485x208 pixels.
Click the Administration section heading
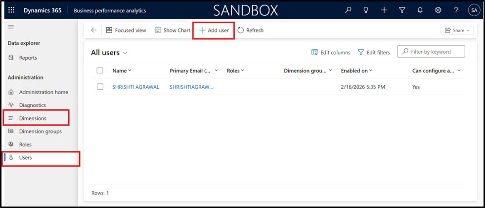coord(25,77)
